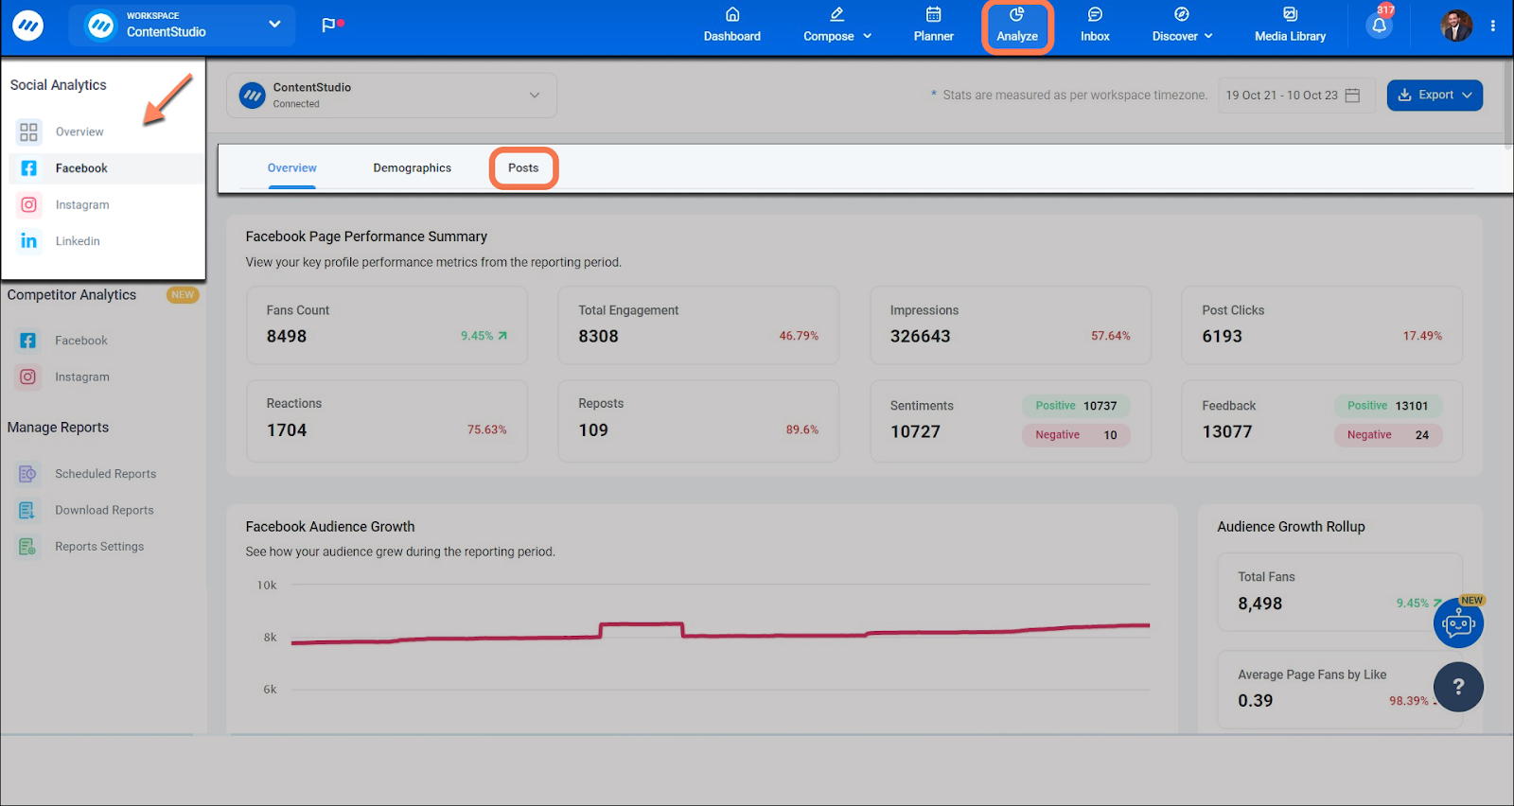This screenshot has height=806, width=1514.
Task: Open the chatbot assistant icon
Action: coord(1458,623)
